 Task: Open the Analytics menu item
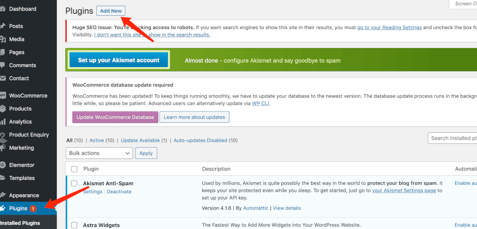(x=21, y=122)
